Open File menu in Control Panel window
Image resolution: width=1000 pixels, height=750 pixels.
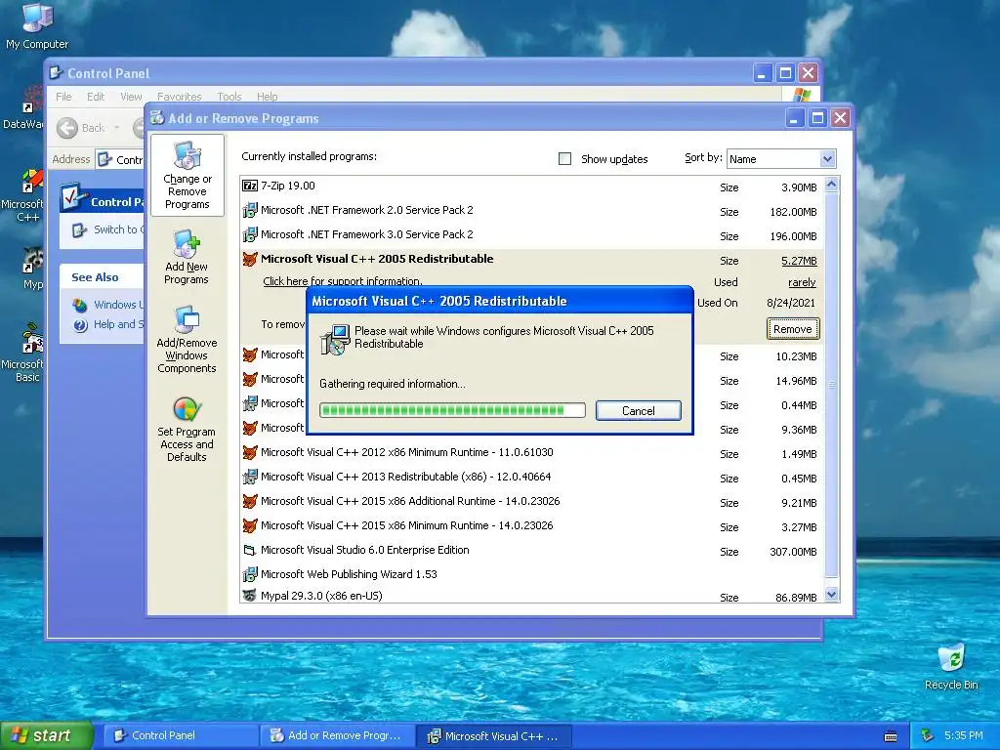(x=63, y=97)
